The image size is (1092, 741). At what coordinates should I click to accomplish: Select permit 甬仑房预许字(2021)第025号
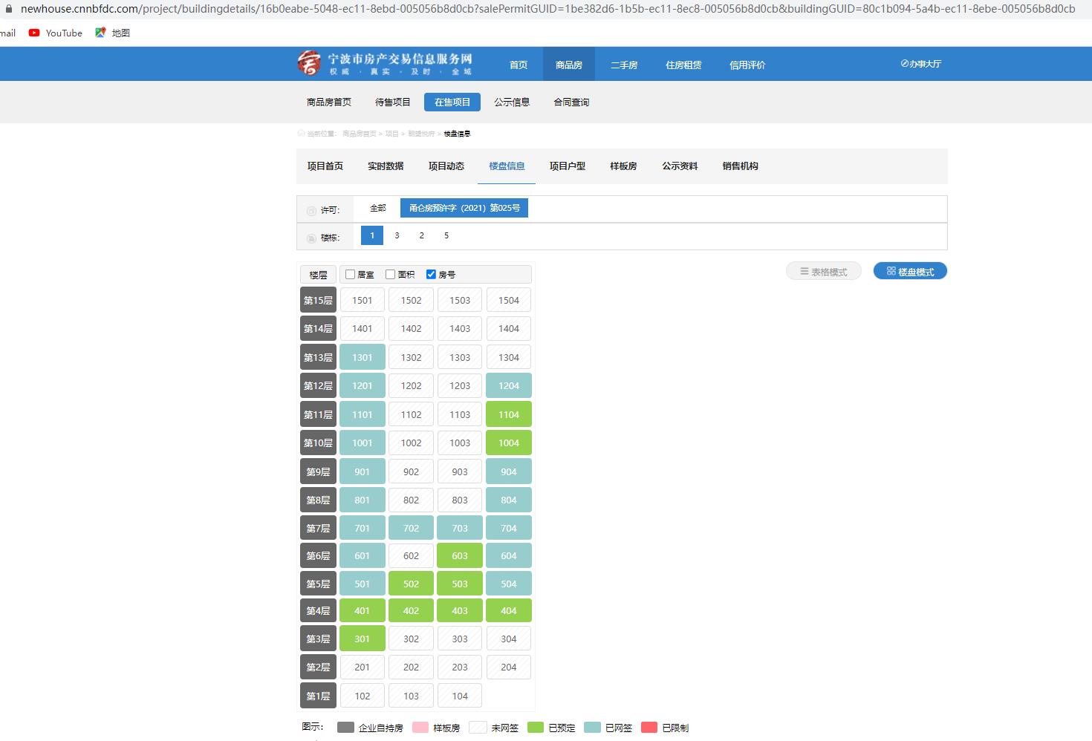click(x=464, y=208)
